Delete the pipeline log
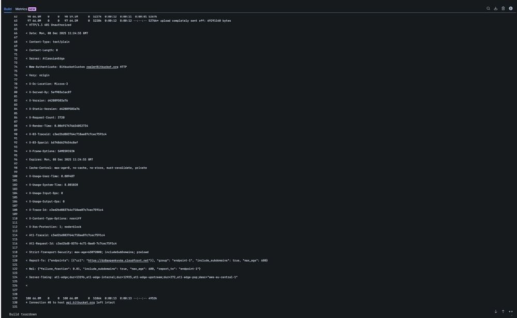The height and width of the screenshot is (318, 517). tap(502, 8)
